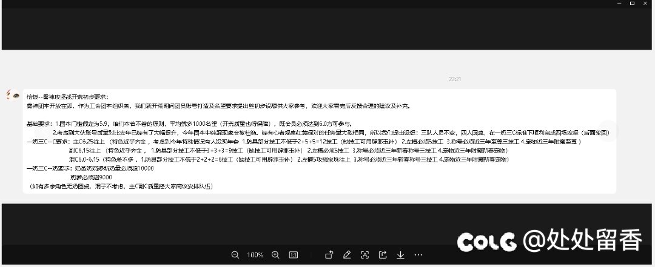The image size is (655, 267).
Task: Save the image with the download icon
Action: pyautogui.click(x=401, y=255)
